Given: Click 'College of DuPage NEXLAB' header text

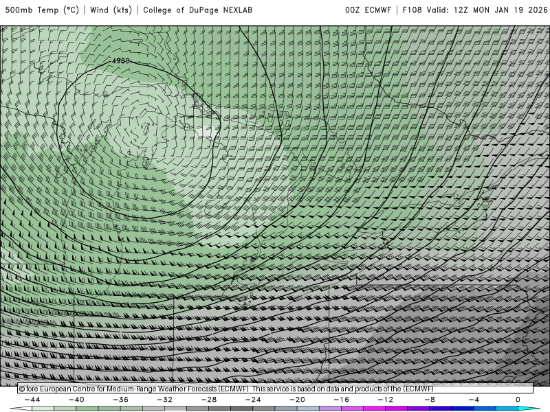Looking at the screenshot, I should pos(197,10).
